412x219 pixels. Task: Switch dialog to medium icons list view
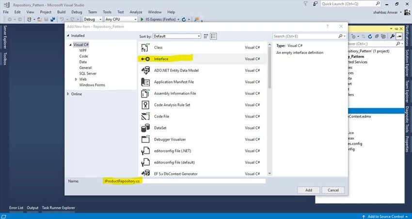(213, 36)
